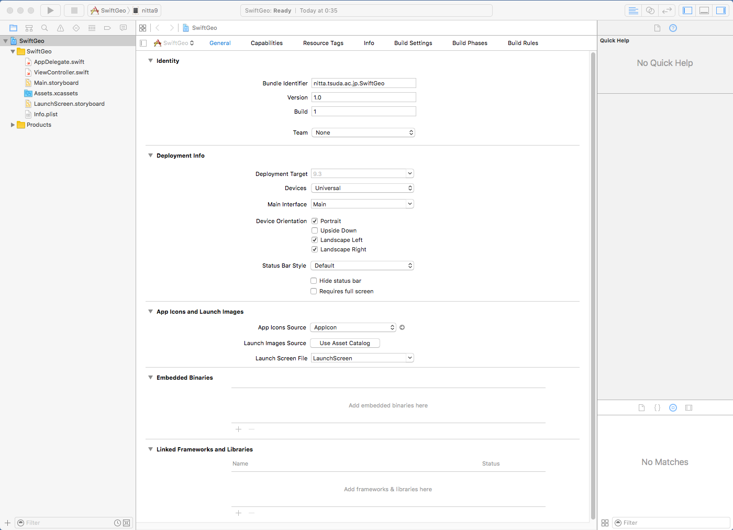Show the Issue navigator warning icon

coord(60,28)
